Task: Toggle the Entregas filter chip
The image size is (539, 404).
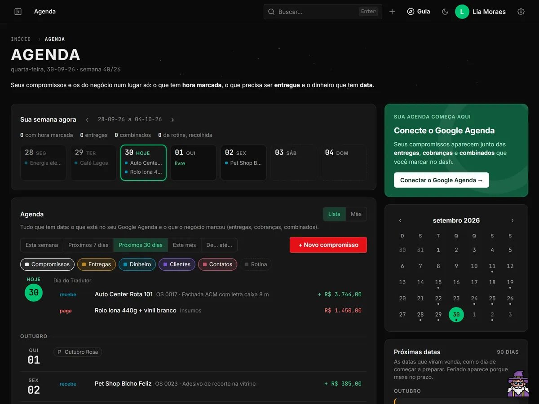Action: click(x=97, y=264)
